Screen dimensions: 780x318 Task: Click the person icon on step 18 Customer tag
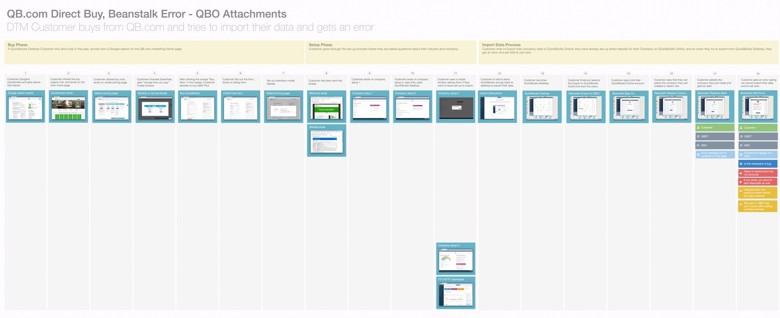[x=741, y=127]
